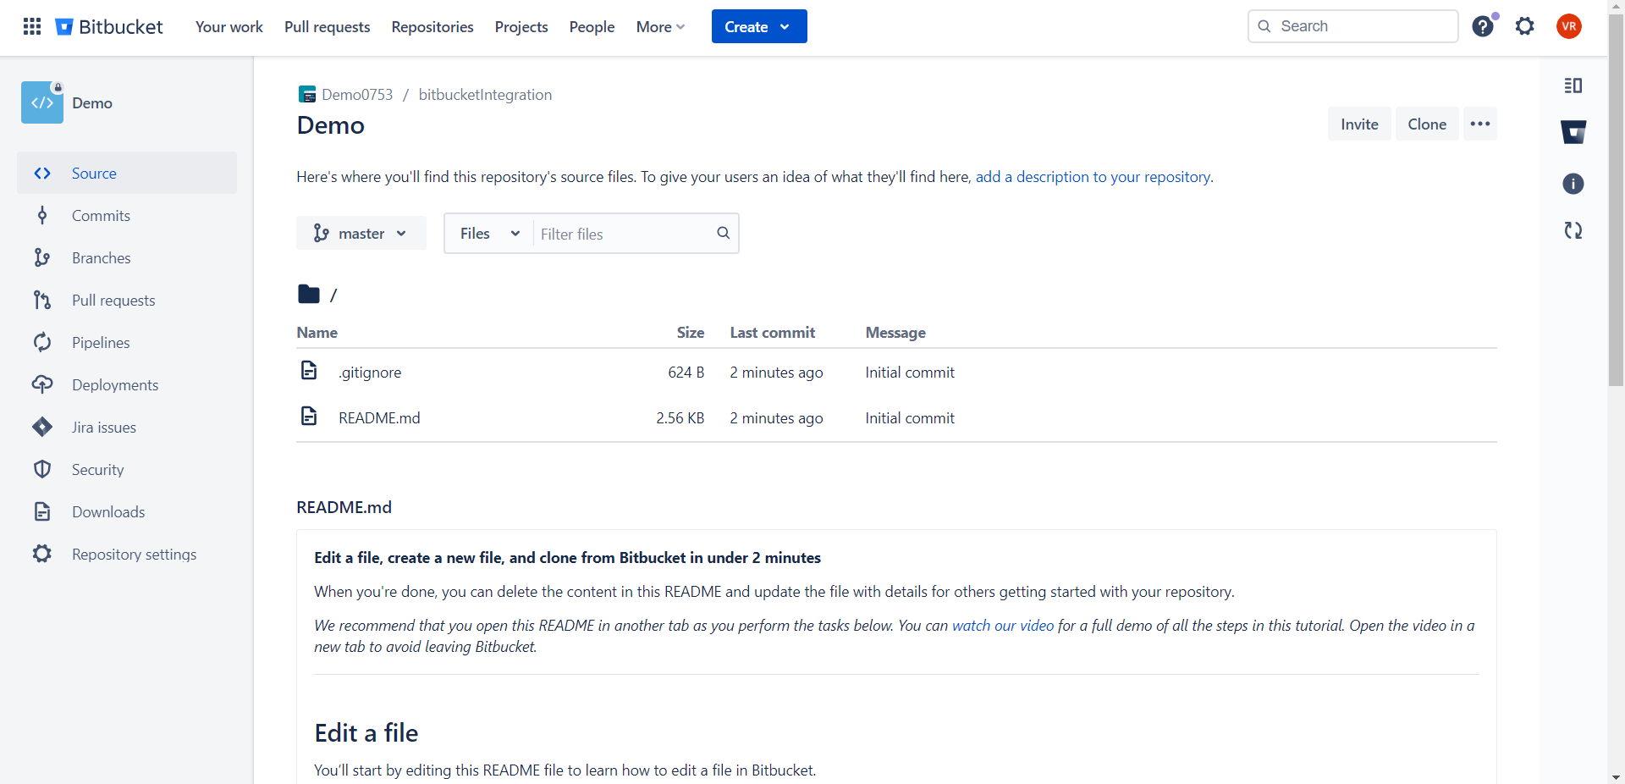Open the right sidebar details panel icon
This screenshot has width=1625, height=784.
point(1573,86)
